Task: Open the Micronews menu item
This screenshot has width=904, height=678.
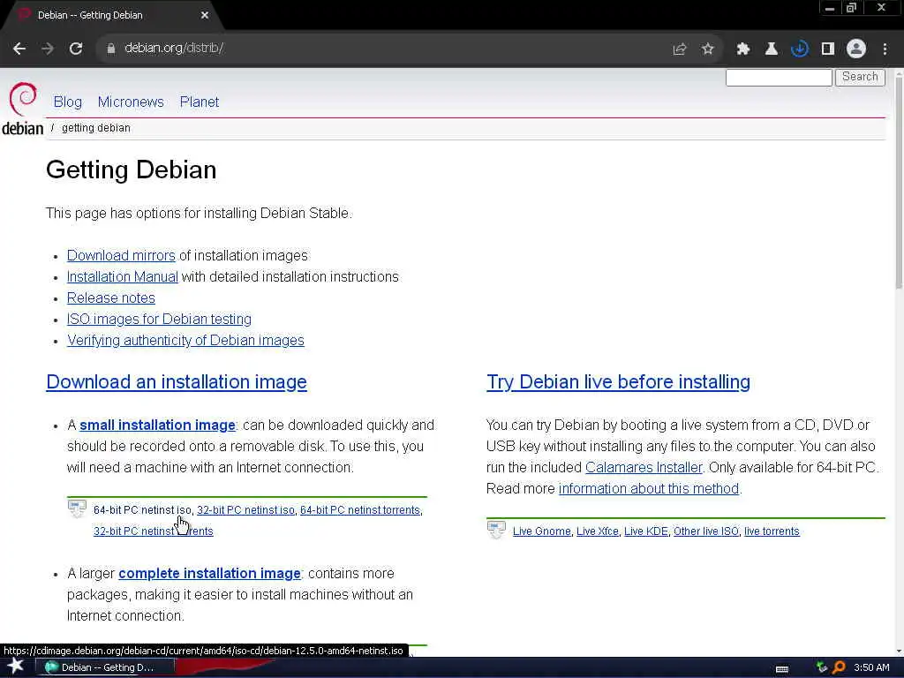Action: (x=131, y=102)
